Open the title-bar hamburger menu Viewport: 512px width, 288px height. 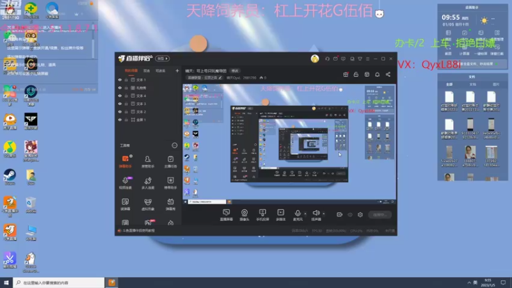(x=367, y=59)
